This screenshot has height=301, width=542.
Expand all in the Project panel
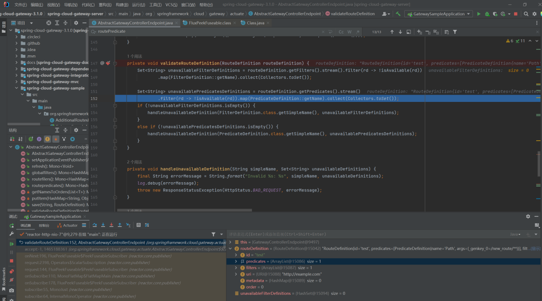(57, 23)
